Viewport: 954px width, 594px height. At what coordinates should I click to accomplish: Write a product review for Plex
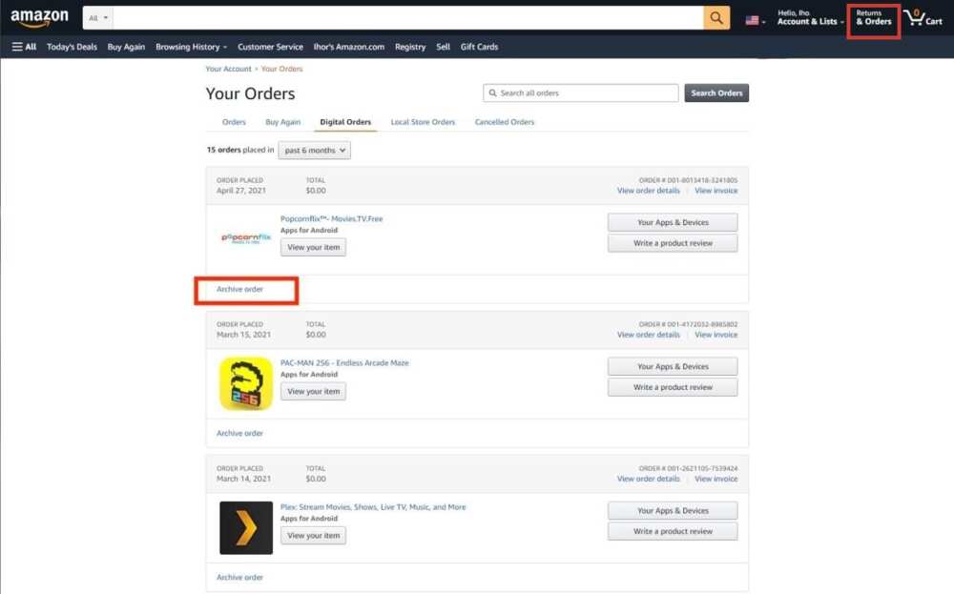coord(673,531)
